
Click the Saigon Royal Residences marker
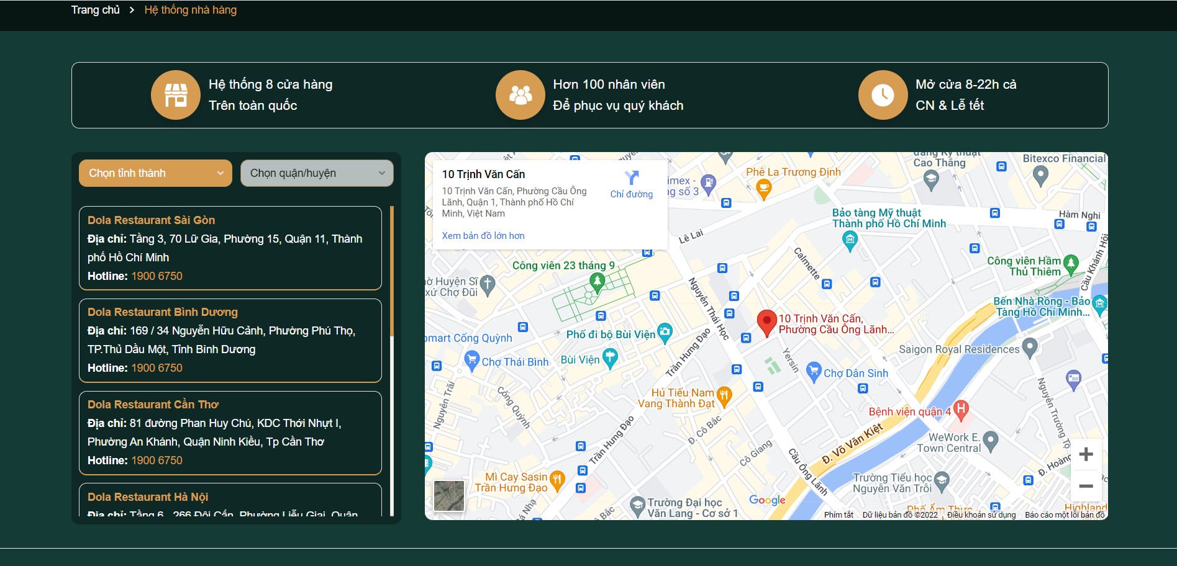click(1030, 348)
